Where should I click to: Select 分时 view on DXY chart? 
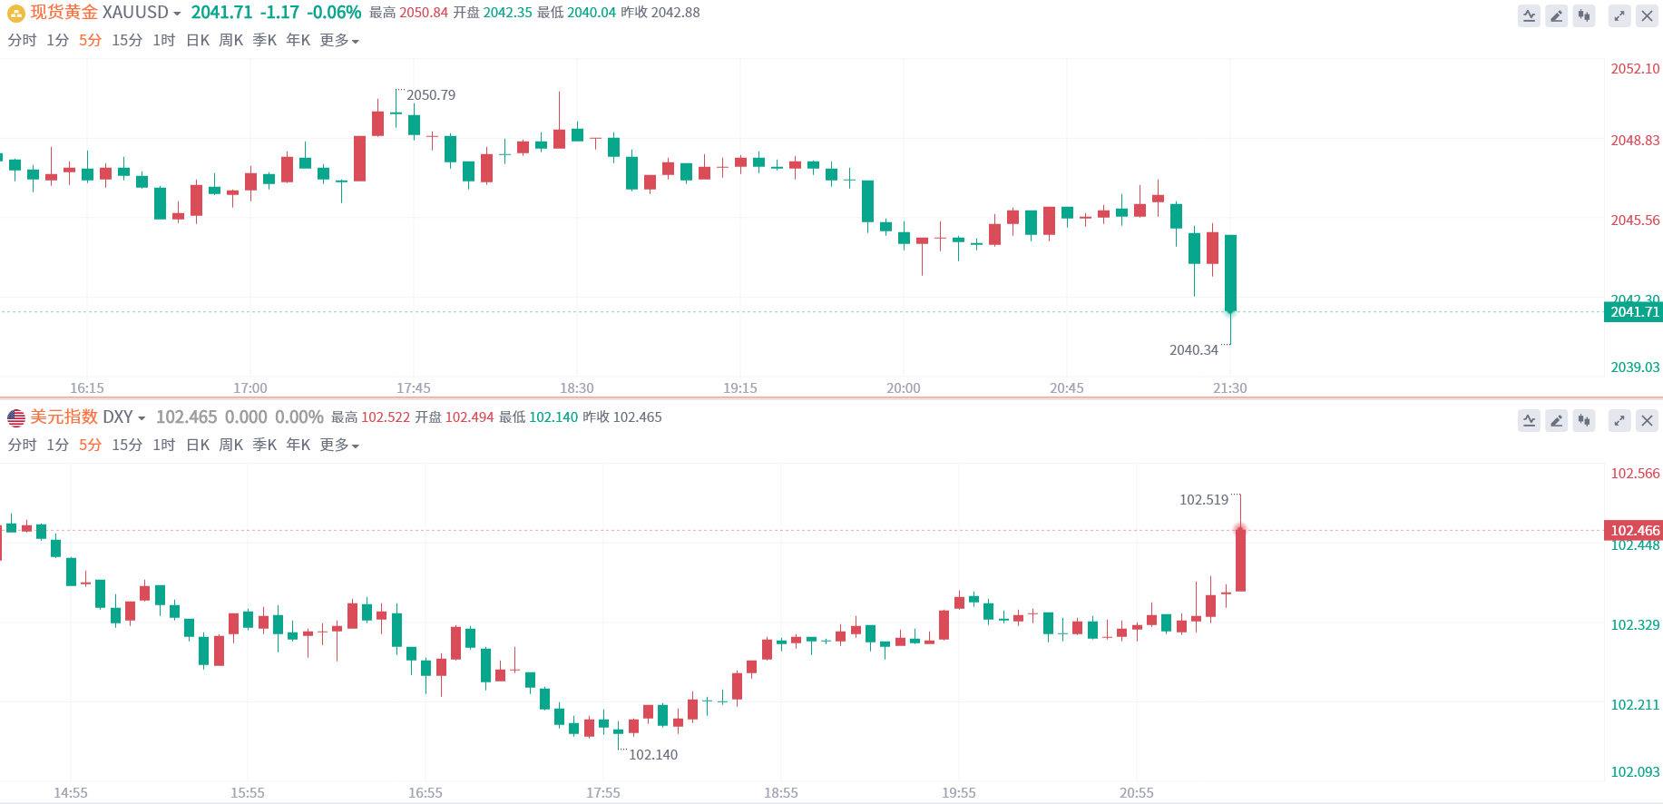[22, 445]
